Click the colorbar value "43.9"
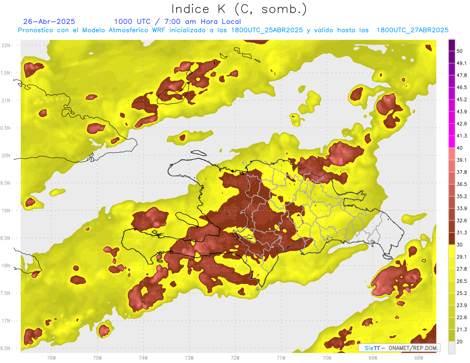 click(x=462, y=112)
